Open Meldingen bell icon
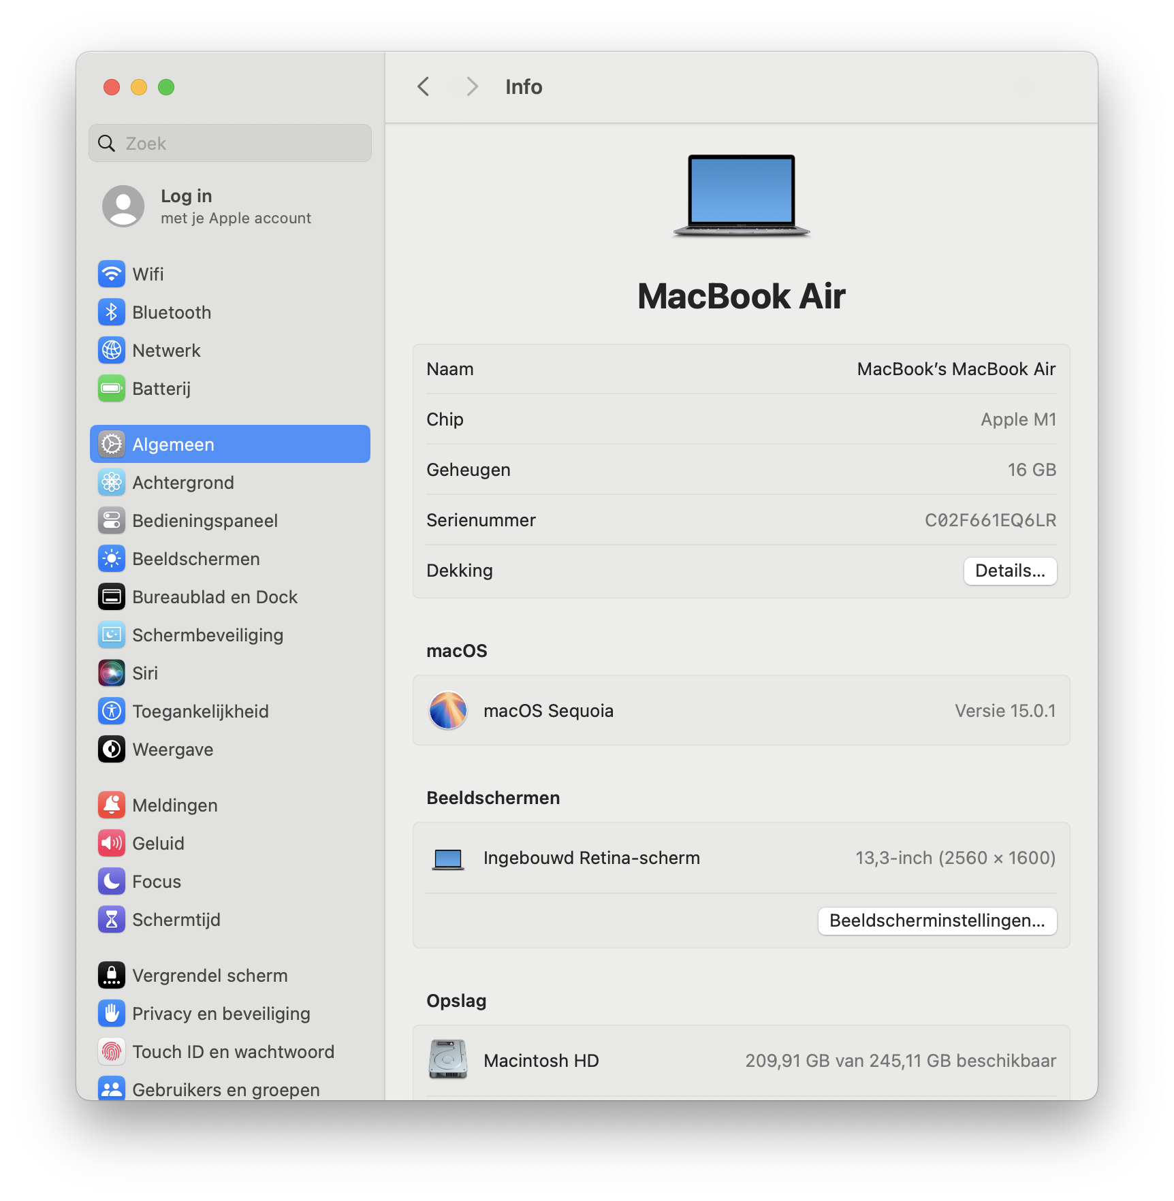 112,805
